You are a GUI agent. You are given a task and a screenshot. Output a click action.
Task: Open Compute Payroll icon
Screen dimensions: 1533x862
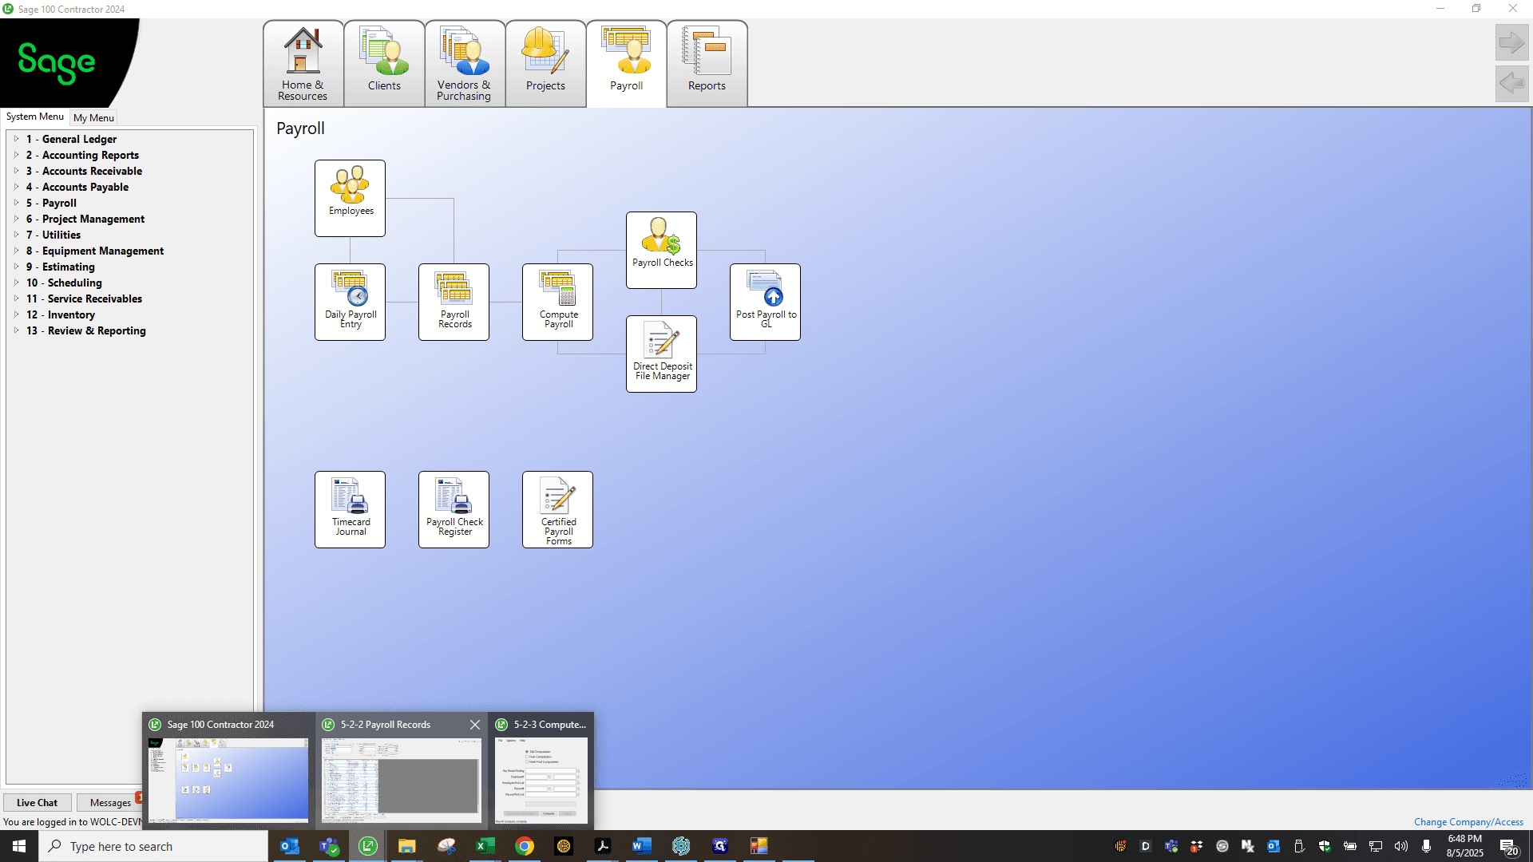pyautogui.click(x=557, y=302)
